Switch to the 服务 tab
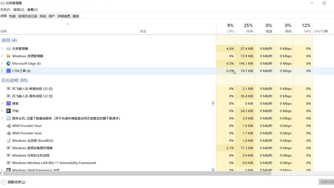Image resolution: width=334 pixels, height=188 pixels. pos(76,16)
